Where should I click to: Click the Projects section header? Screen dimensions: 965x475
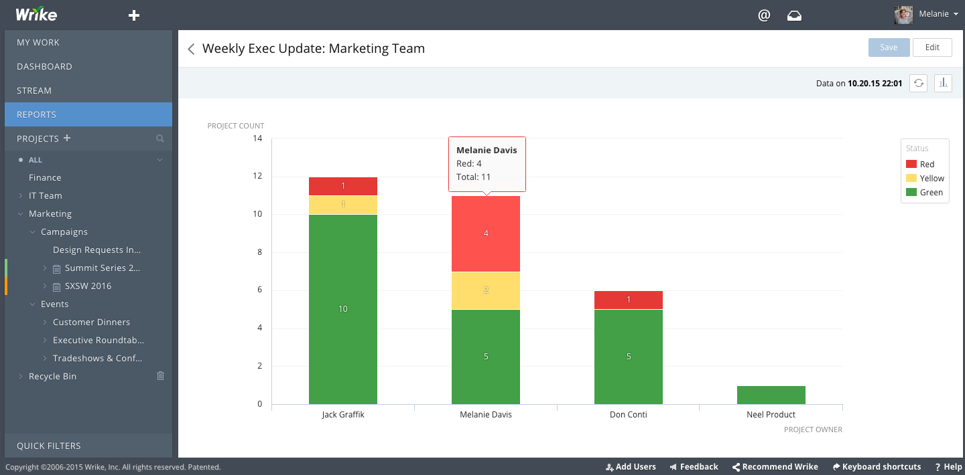[38, 138]
